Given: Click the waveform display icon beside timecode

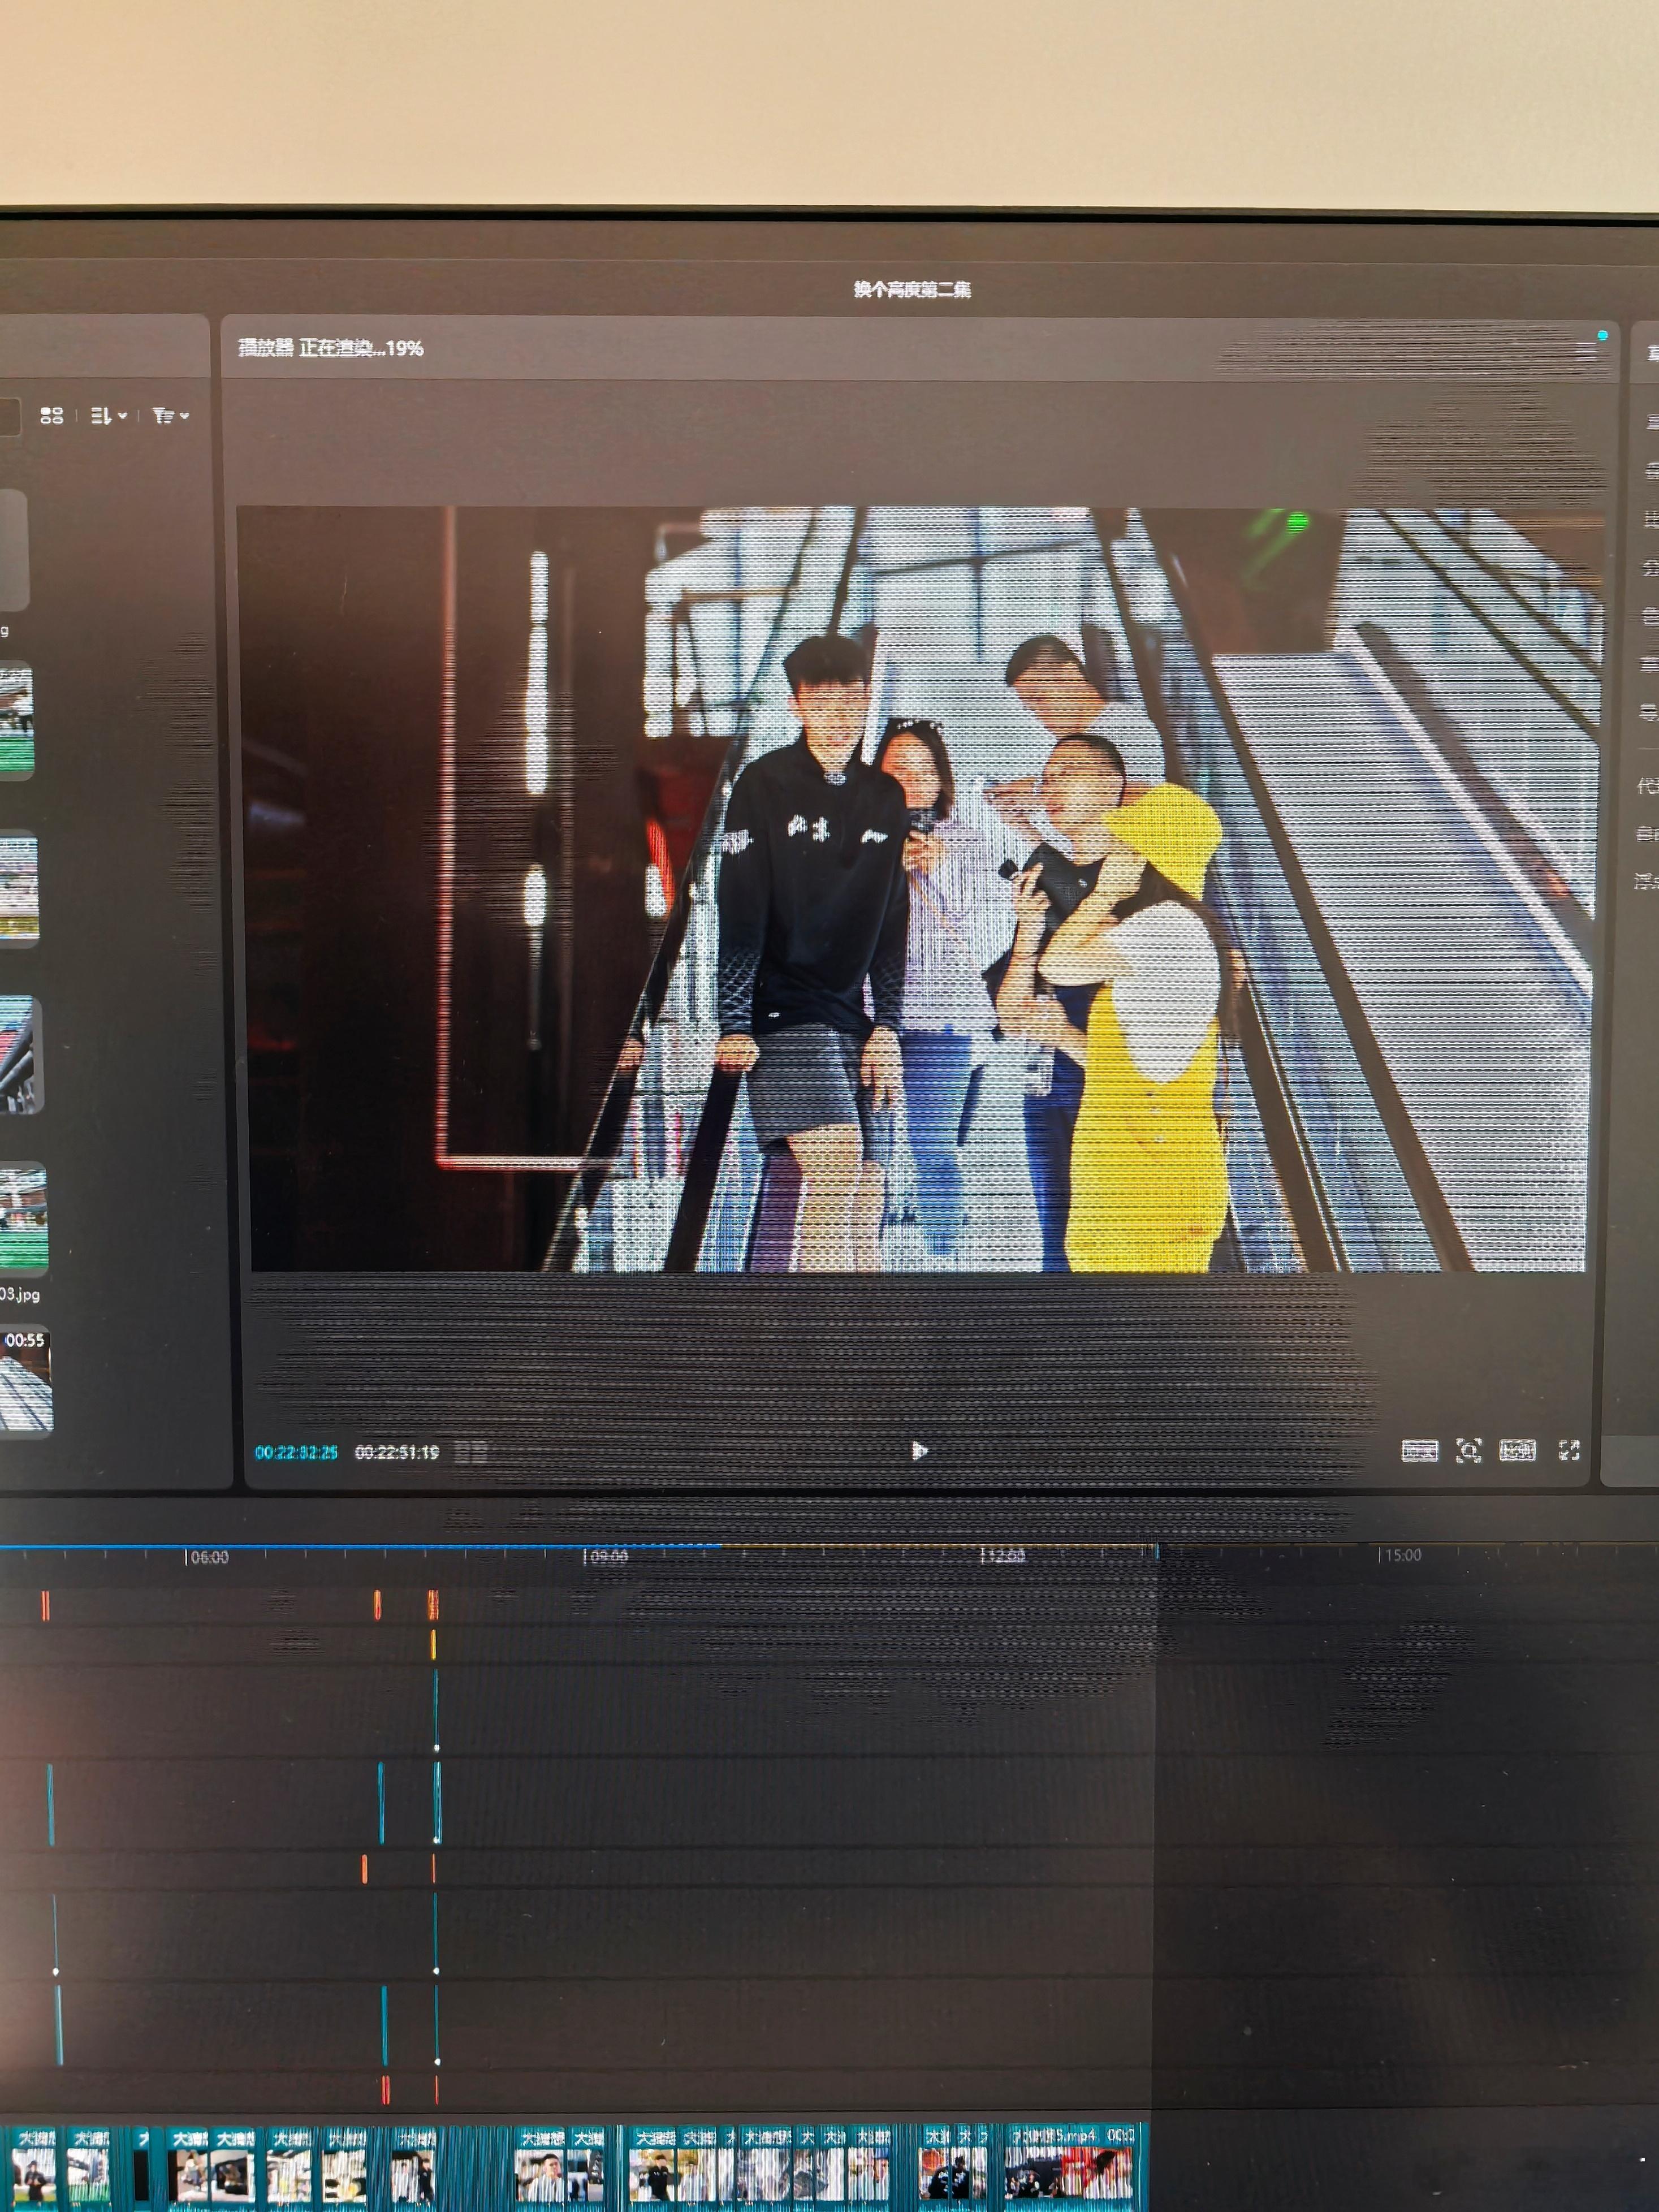Looking at the screenshot, I should pos(470,1452).
